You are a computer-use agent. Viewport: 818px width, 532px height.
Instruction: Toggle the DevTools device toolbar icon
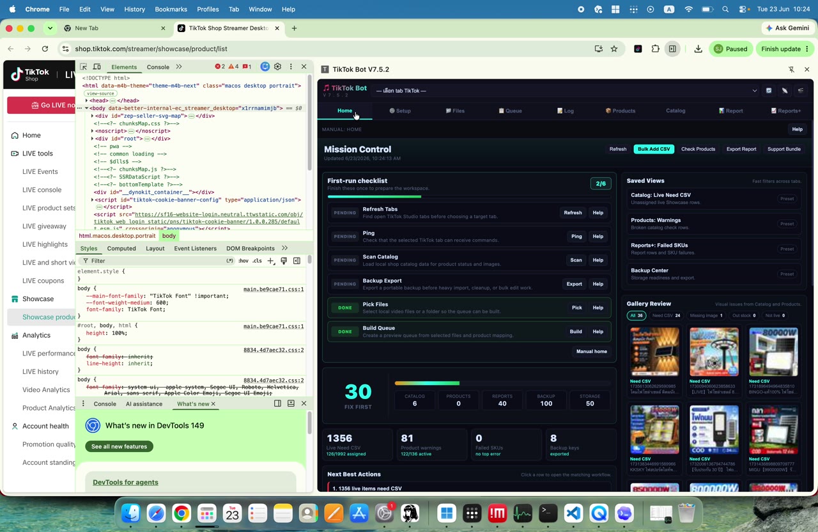click(x=96, y=66)
